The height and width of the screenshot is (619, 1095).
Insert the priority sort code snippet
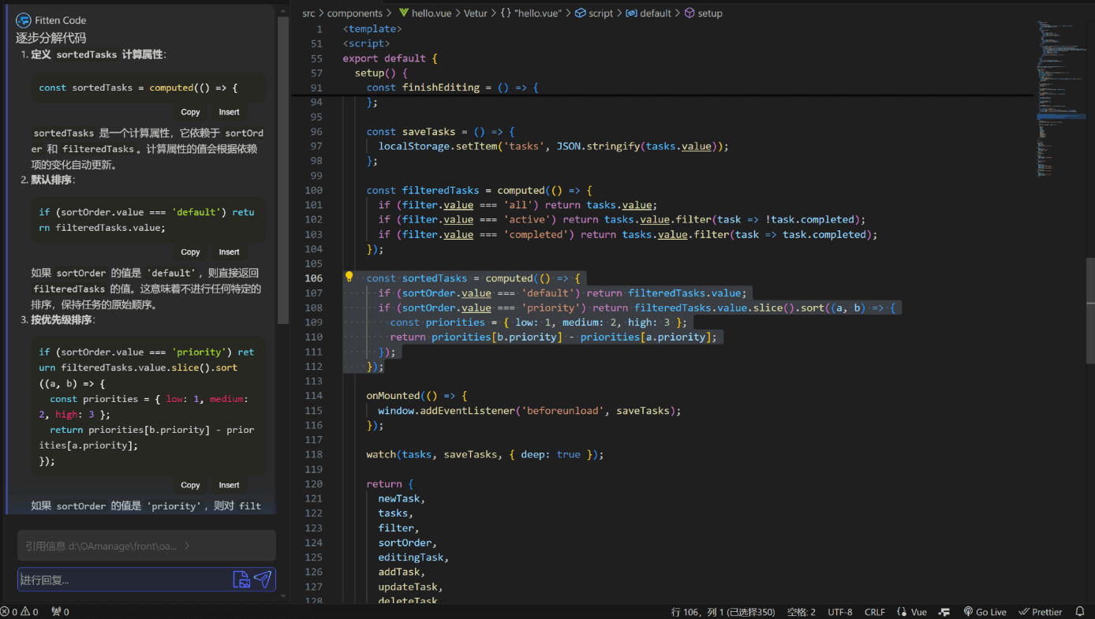click(x=229, y=485)
